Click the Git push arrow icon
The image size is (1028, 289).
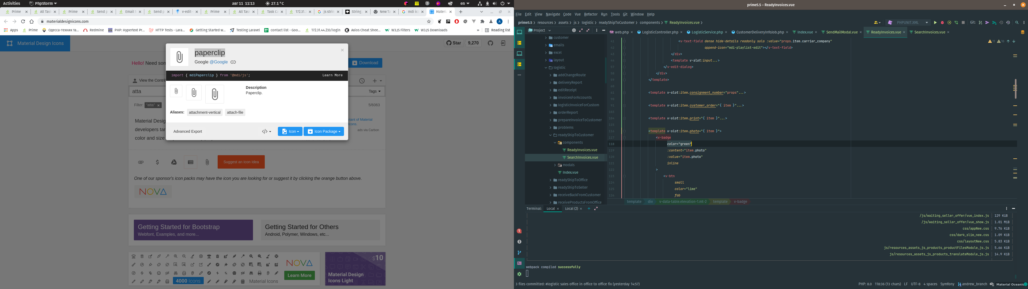point(987,23)
